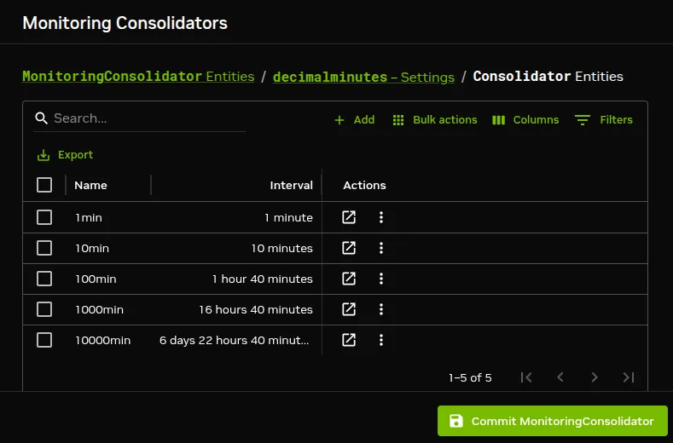Click the '16 hours 40 minutes' interval value
673x443 pixels.
pyautogui.click(x=256, y=309)
